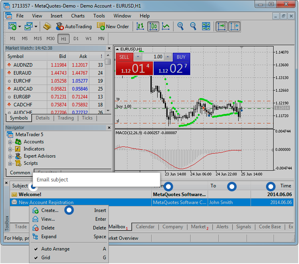This screenshot has height=264, width=299.
Task: Decrease trade volume with down arrow
Action: [138, 57]
